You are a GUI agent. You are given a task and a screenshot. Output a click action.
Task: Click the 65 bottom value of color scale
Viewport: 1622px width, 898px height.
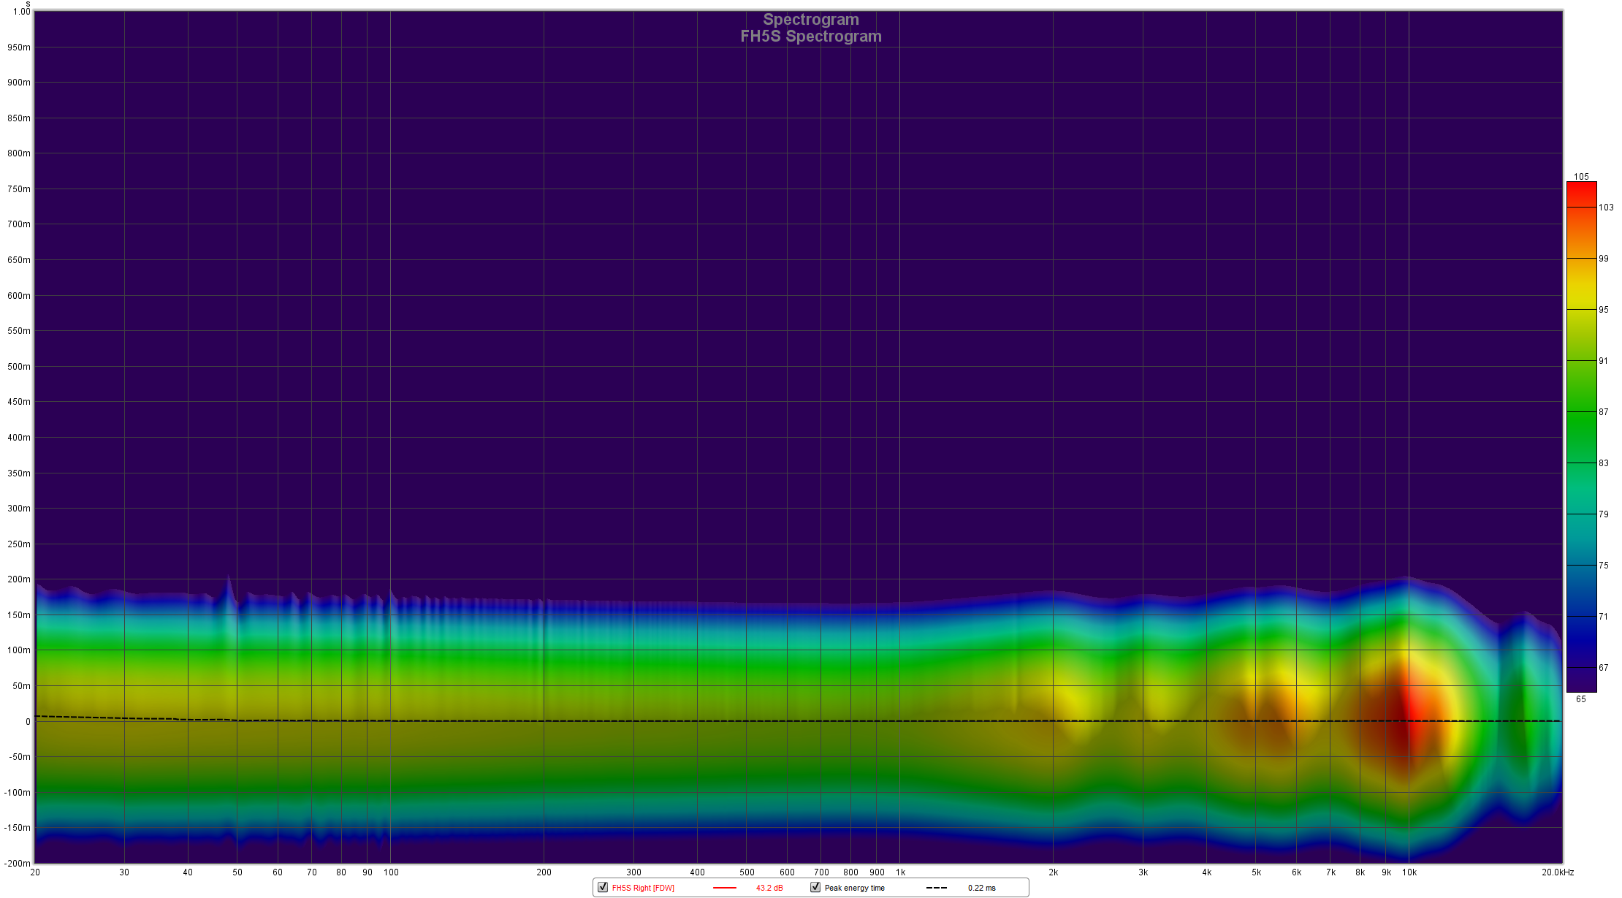point(1581,699)
